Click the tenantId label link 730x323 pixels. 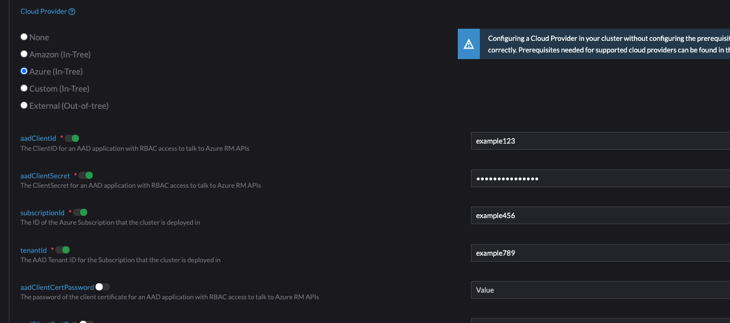(33, 250)
